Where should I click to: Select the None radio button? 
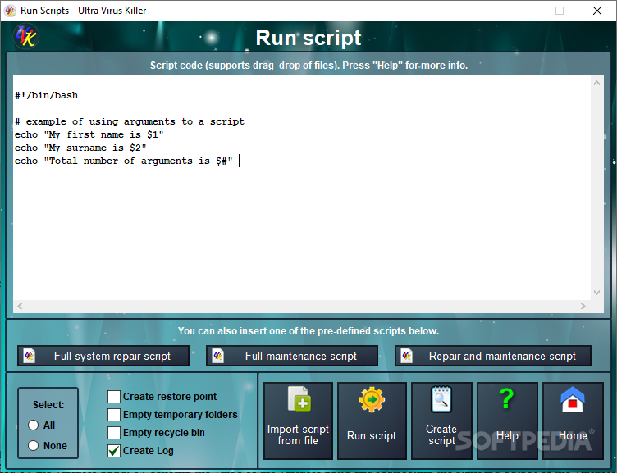34,445
